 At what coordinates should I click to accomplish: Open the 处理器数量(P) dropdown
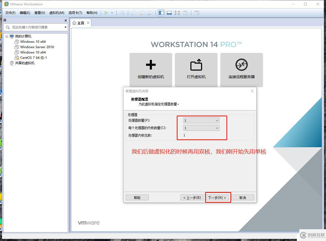coord(201,121)
